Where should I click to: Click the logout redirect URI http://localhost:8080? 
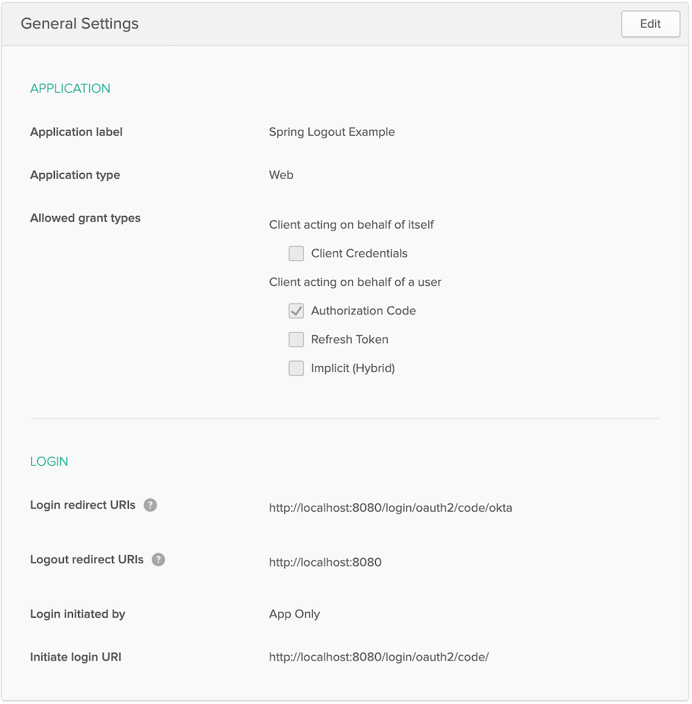click(325, 562)
